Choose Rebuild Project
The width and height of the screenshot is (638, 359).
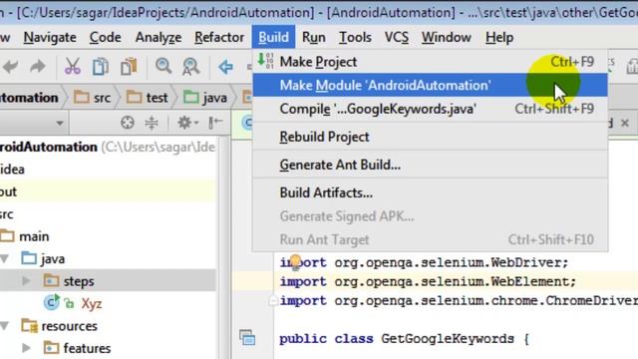pyautogui.click(x=430, y=137)
